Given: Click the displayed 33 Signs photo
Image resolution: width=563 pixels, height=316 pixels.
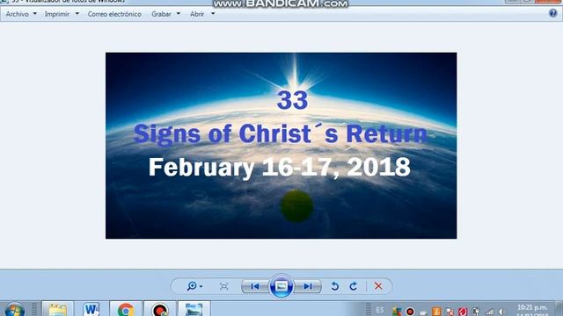Looking at the screenshot, I should (x=281, y=146).
